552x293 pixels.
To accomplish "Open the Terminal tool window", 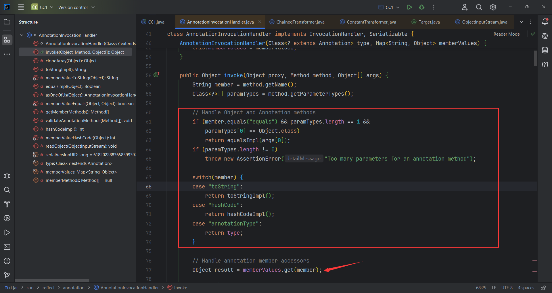I will click(x=7, y=247).
